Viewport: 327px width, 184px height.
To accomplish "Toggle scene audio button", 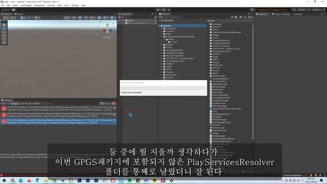I will pos(86,18).
